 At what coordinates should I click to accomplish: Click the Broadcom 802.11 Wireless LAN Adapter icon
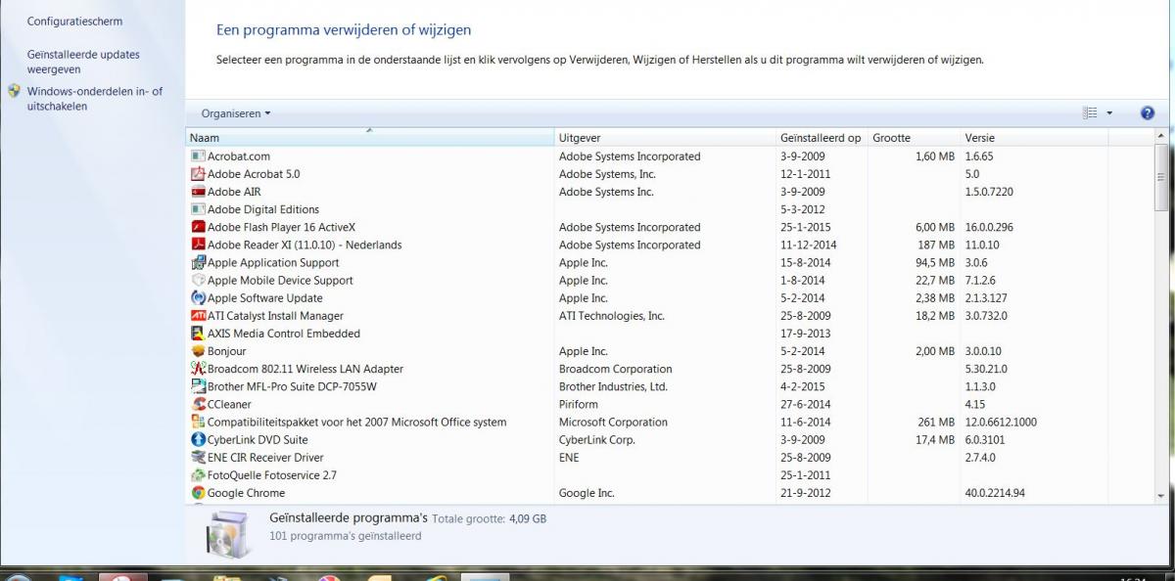pyautogui.click(x=199, y=369)
